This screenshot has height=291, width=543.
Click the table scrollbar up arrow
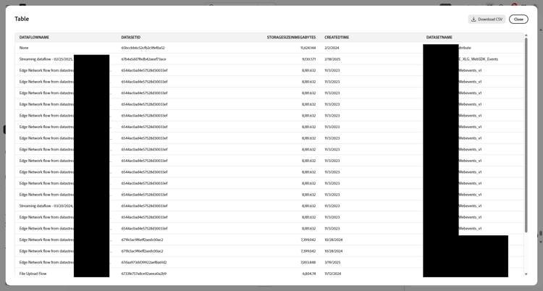coord(526,35)
